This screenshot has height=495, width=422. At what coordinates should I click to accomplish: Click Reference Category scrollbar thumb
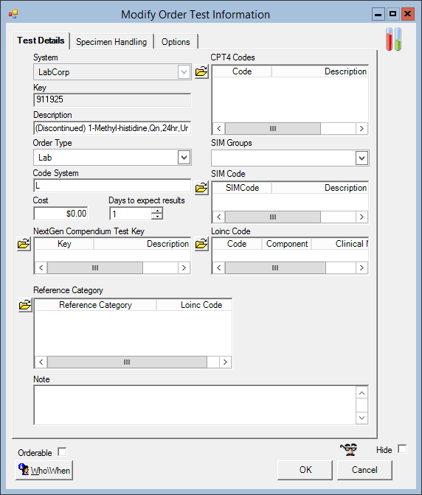127,362
